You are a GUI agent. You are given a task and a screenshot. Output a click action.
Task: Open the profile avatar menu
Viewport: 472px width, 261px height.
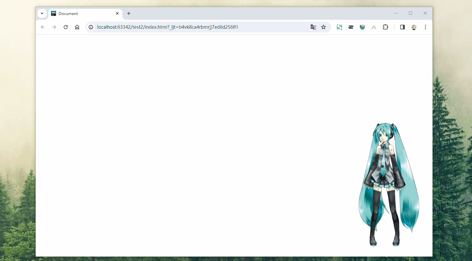tap(414, 27)
